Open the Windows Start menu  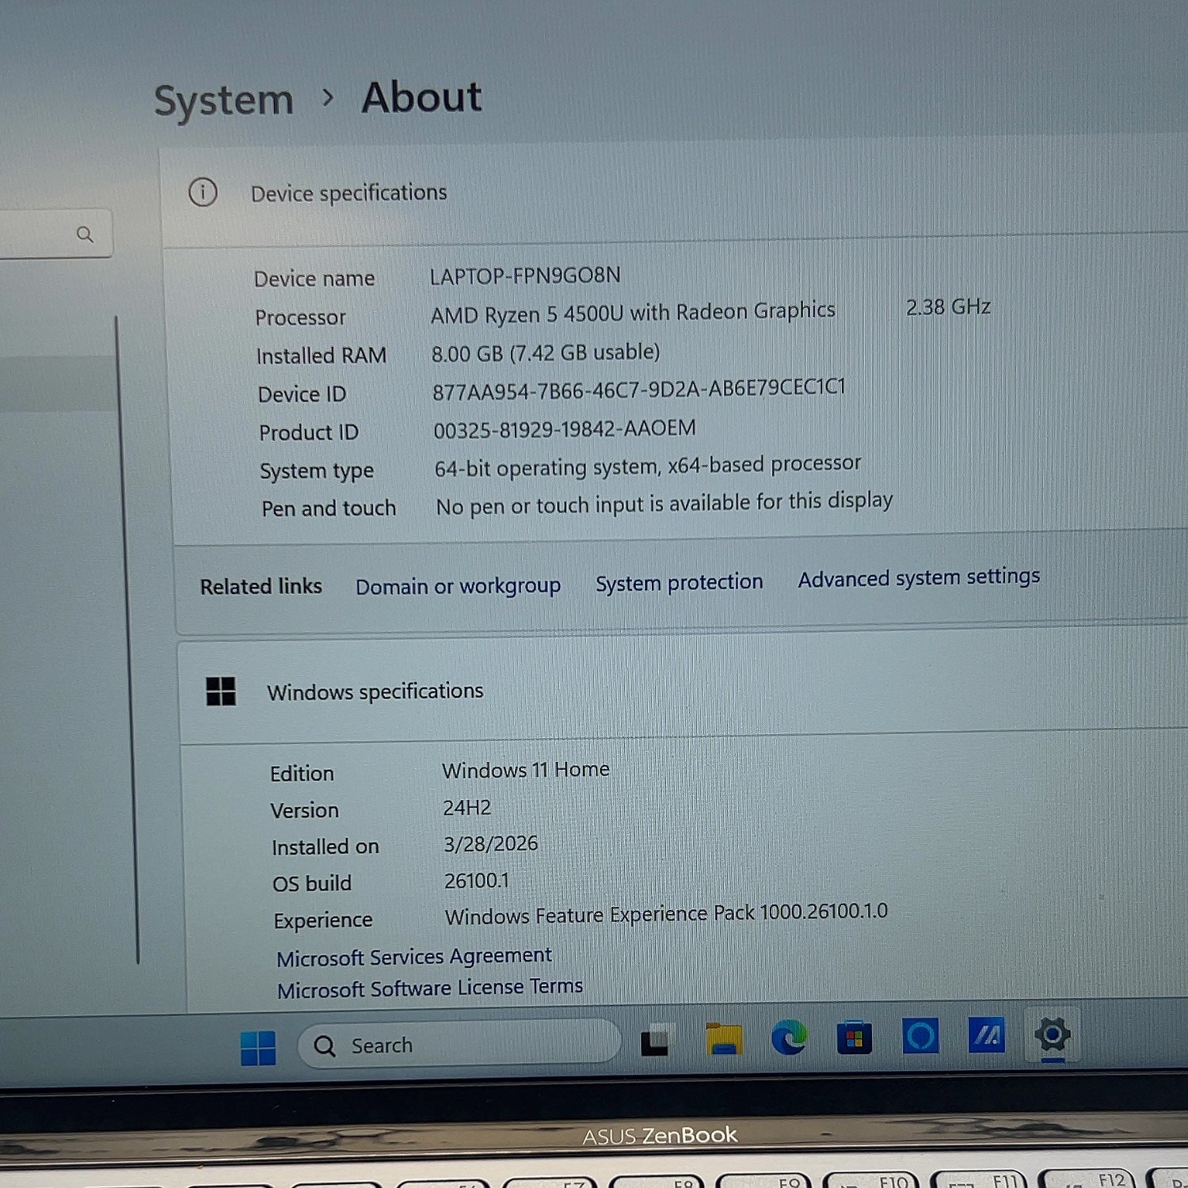[x=258, y=1047]
